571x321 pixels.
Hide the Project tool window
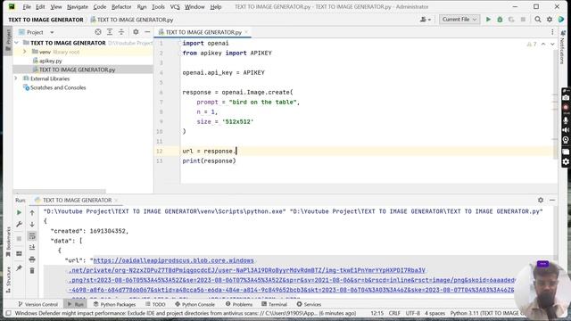(x=147, y=32)
